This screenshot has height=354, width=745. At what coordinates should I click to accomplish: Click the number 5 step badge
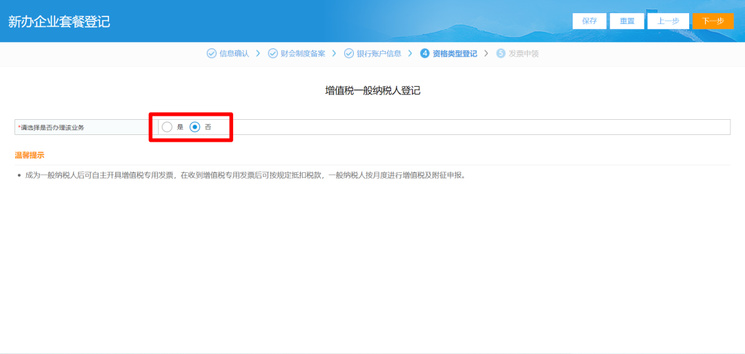click(x=501, y=54)
